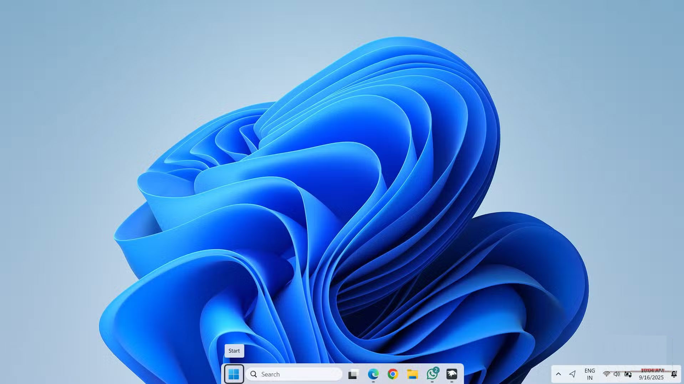Open Google Chrome
The width and height of the screenshot is (684, 384).
tap(393, 374)
